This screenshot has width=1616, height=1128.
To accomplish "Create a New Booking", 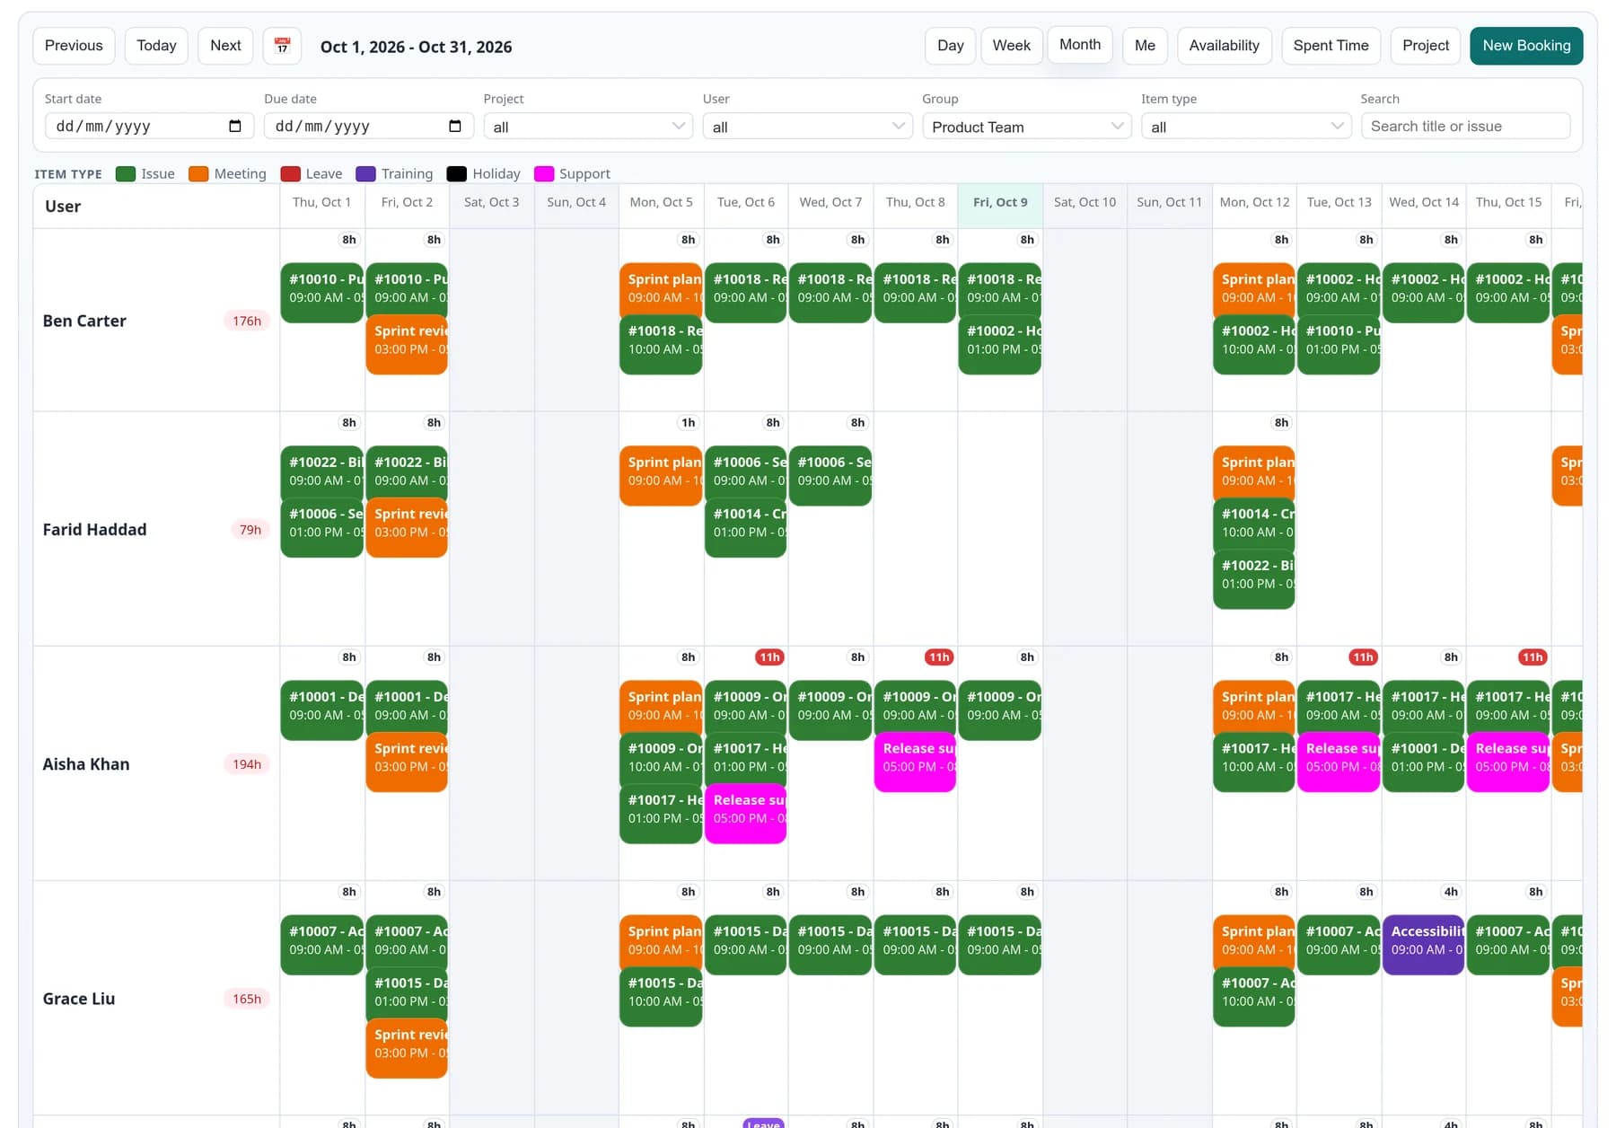I will (x=1526, y=46).
